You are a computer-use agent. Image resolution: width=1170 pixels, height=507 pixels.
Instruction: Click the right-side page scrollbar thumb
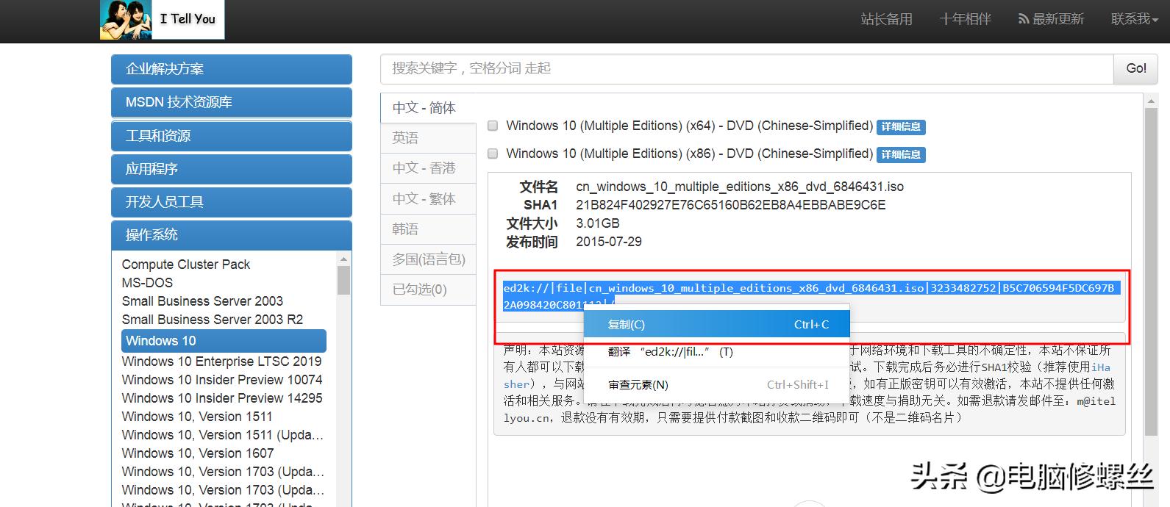[1152, 272]
